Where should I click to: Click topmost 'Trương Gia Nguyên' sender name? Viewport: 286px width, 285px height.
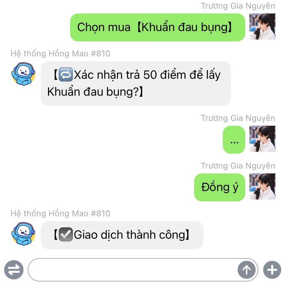pos(238,6)
